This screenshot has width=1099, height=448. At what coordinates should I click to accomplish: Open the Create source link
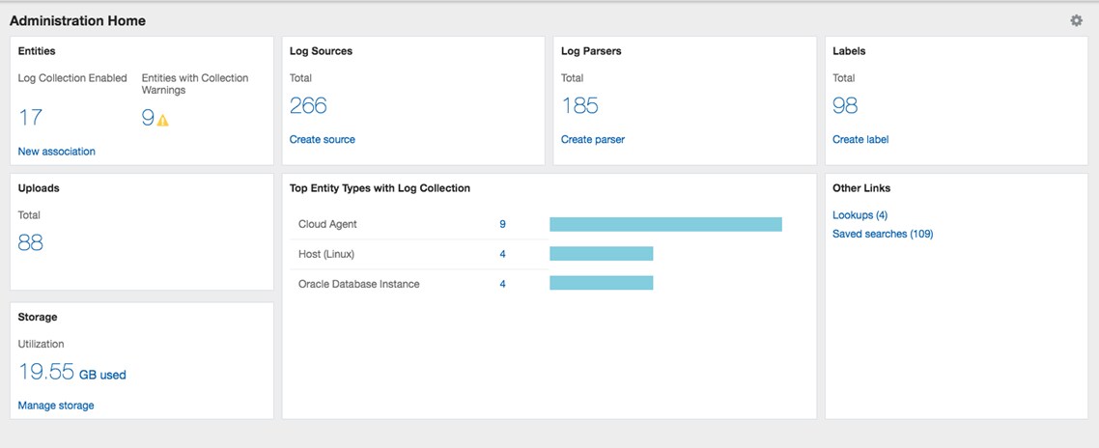point(322,139)
